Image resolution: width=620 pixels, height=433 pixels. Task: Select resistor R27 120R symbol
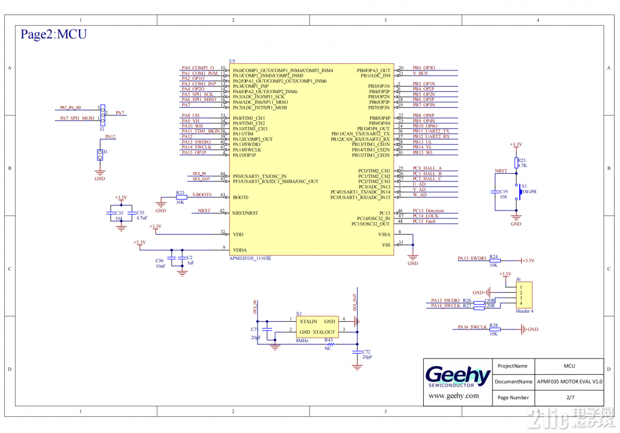pyautogui.click(x=479, y=308)
